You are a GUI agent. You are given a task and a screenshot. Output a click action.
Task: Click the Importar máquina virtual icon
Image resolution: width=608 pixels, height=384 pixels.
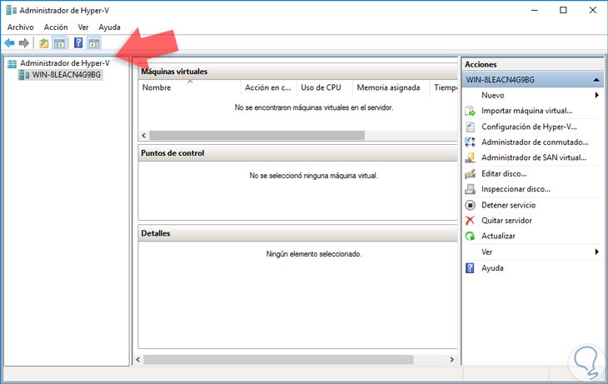pyautogui.click(x=470, y=111)
